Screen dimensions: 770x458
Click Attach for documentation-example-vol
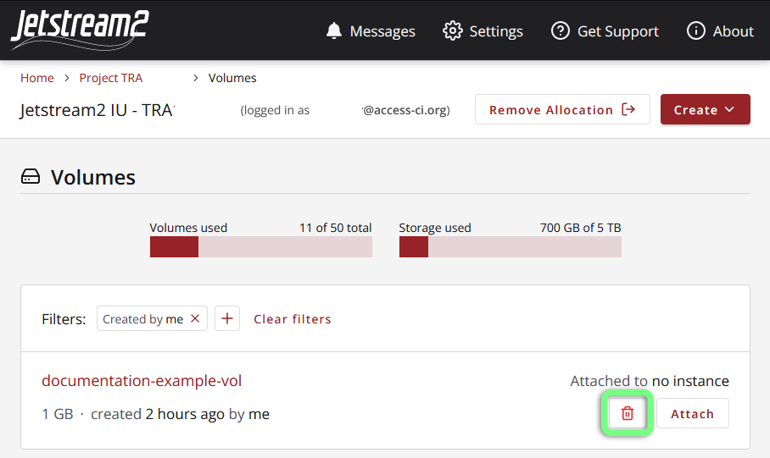[693, 413]
